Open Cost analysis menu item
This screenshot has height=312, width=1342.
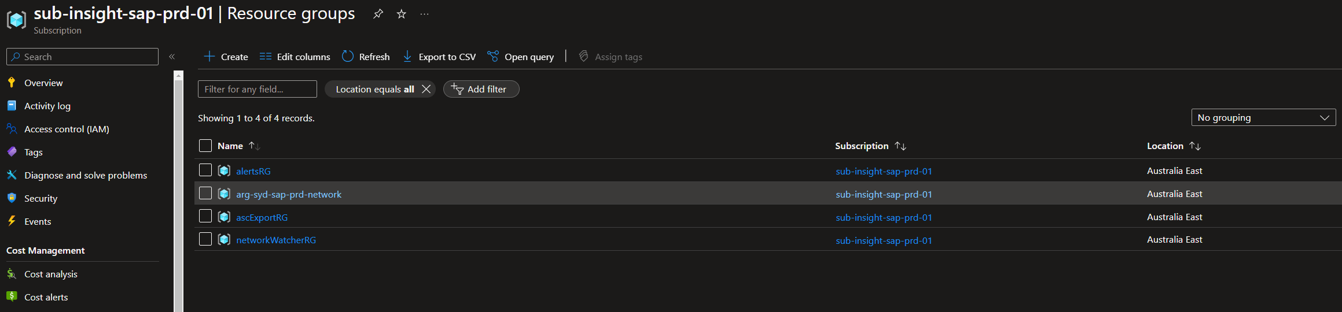coord(51,274)
